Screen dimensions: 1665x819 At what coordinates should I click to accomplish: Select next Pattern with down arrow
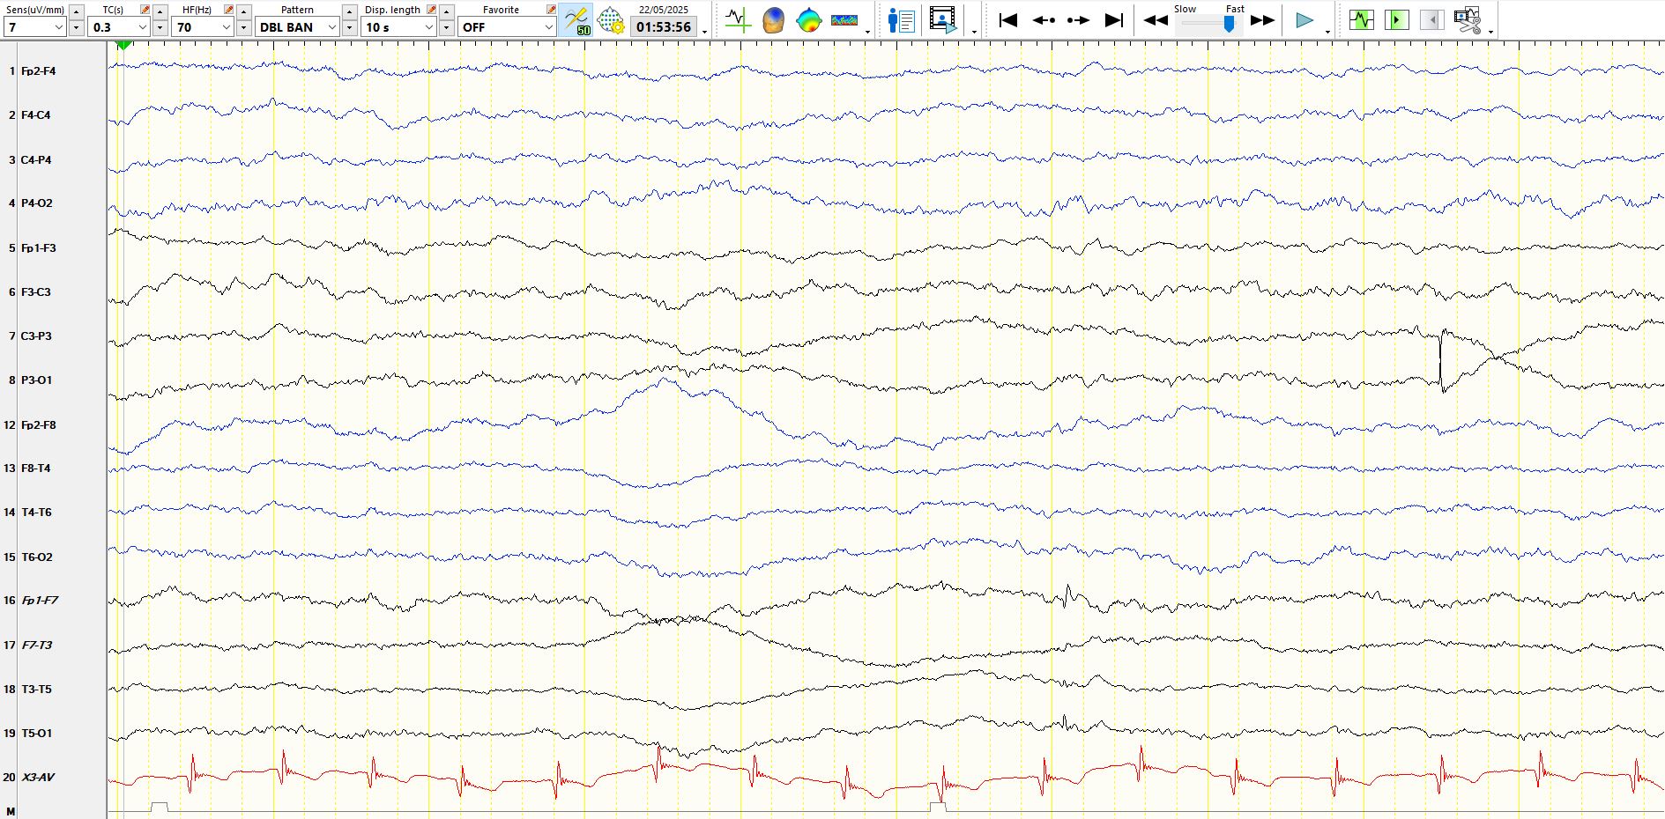point(350,28)
